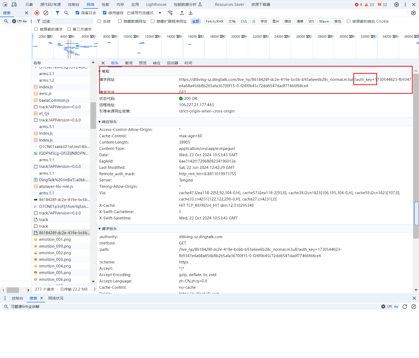
Task: Click the request list vertical scrollbar thumb
Action: pos(93,115)
